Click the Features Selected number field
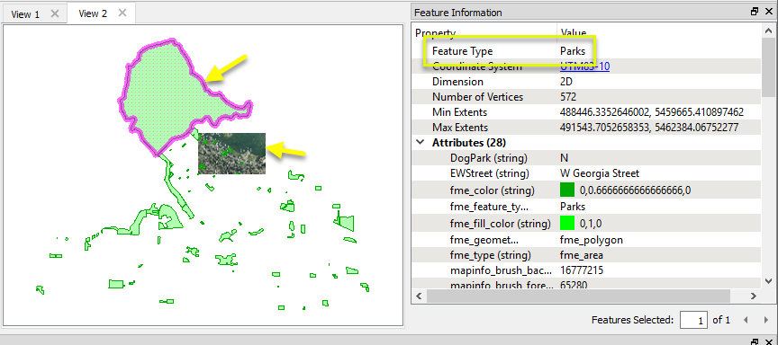The width and height of the screenshot is (778, 345). 693,320
